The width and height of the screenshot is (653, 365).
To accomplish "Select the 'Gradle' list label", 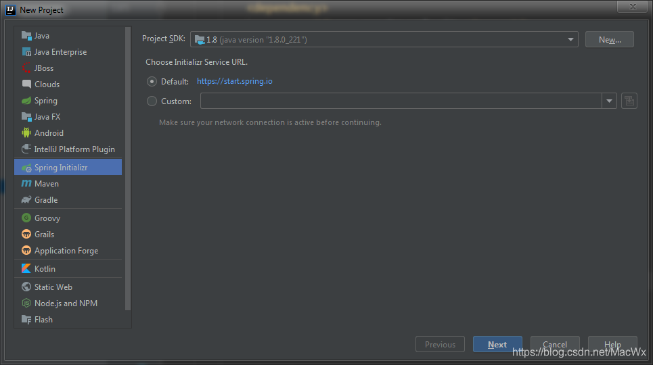I will pyautogui.click(x=46, y=200).
